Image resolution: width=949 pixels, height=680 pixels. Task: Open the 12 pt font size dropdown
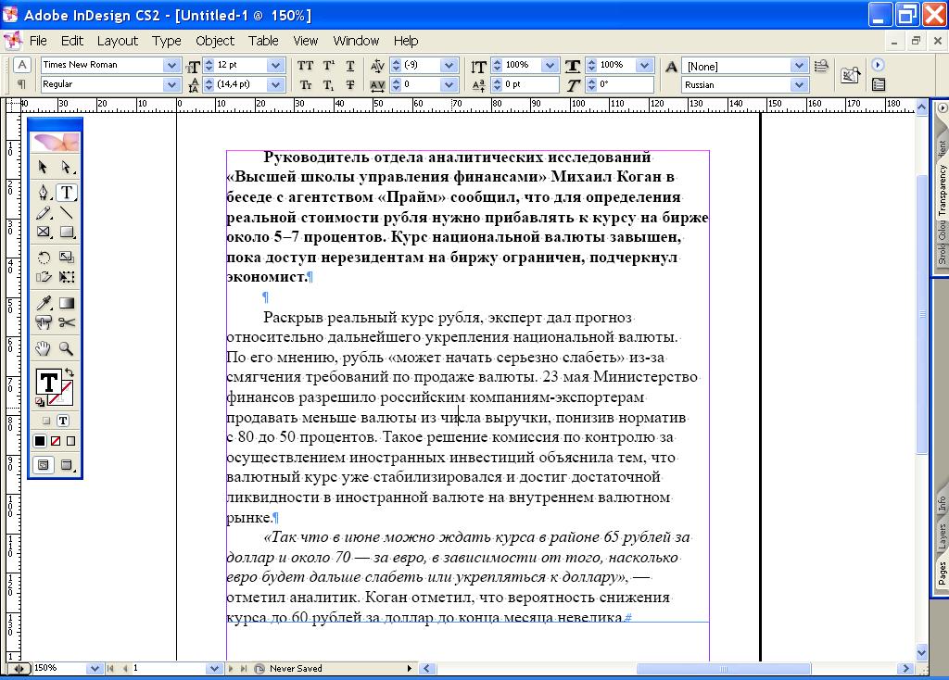click(275, 65)
